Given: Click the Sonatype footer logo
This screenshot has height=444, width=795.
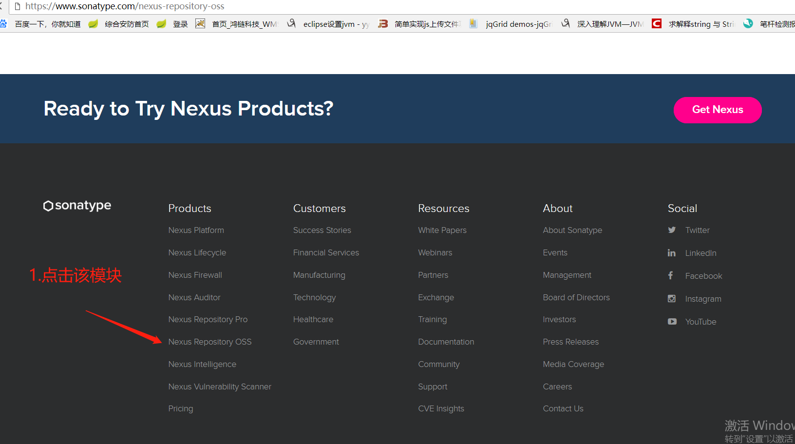Looking at the screenshot, I should [x=77, y=206].
